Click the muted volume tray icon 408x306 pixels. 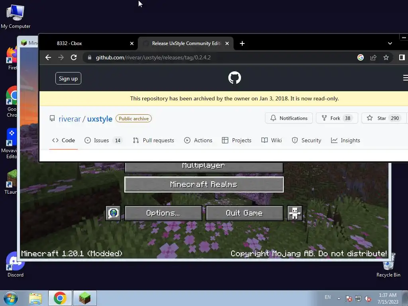pyautogui.click(x=368, y=299)
